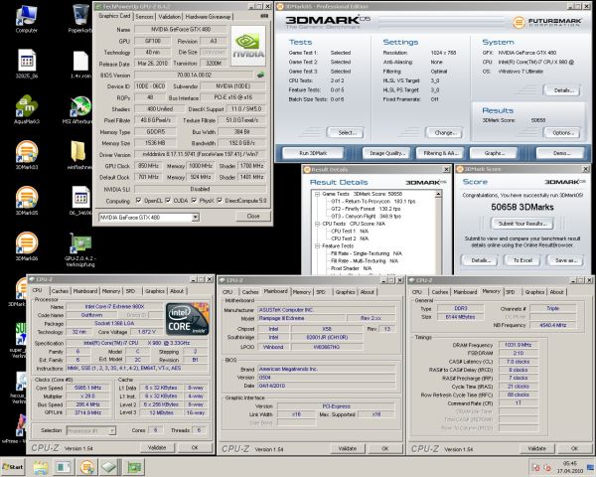
Task: Collapse the Feature Tests tree node
Action: point(317,246)
